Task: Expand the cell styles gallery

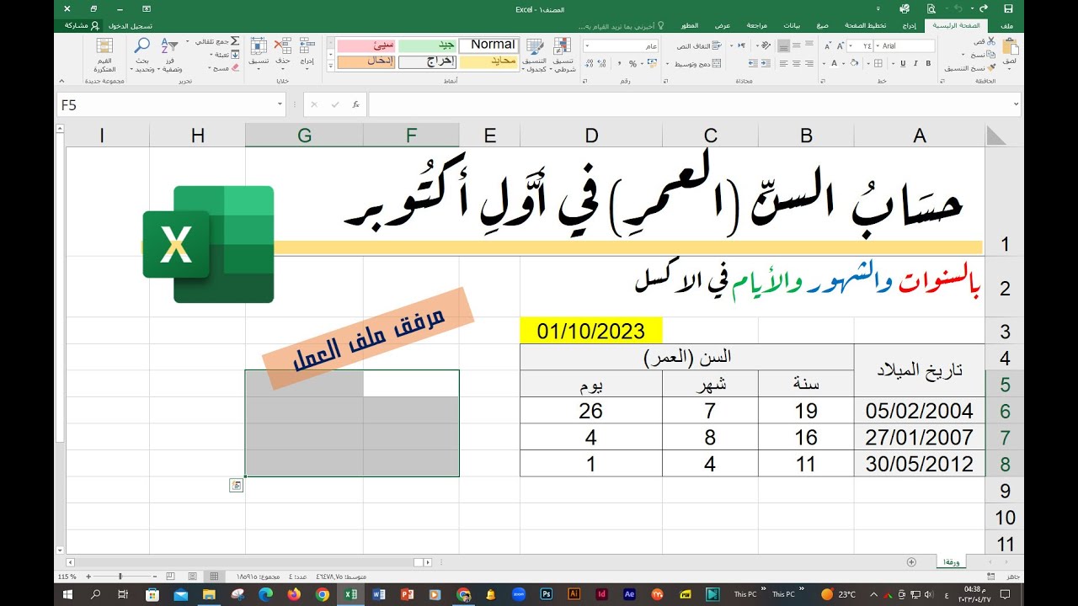Action: tap(330, 66)
